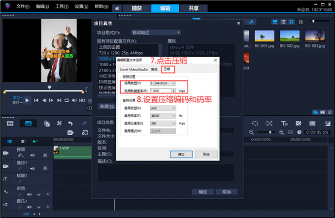Open the 音频模式 立体声 dropdown
This screenshot has height=218, width=335.
pyautogui.click(x=163, y=131)
